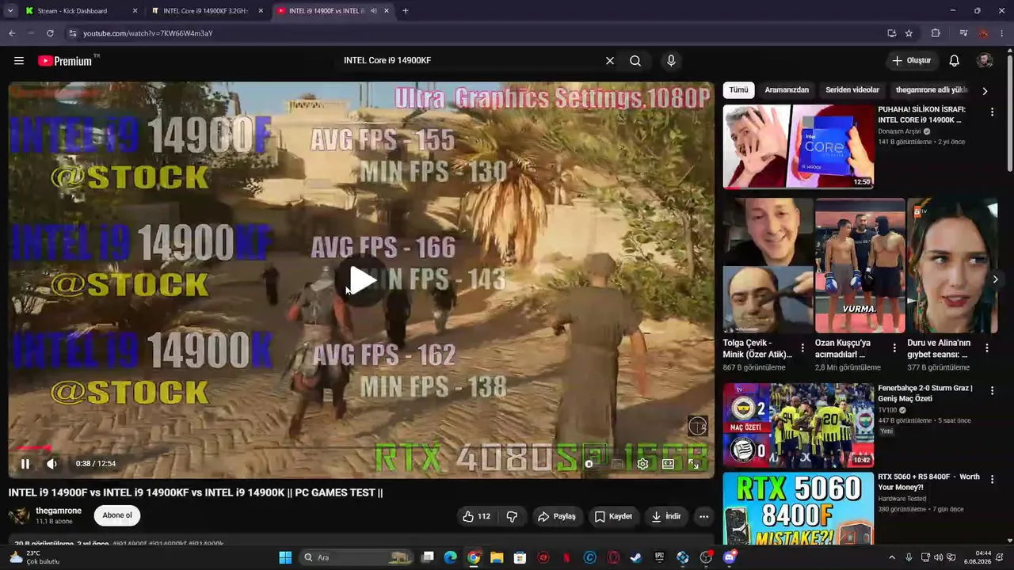Image resolution: width=1014 pixels, height=570 pixels.
Task: Open YouTube notifications bell
Action: 955,61
